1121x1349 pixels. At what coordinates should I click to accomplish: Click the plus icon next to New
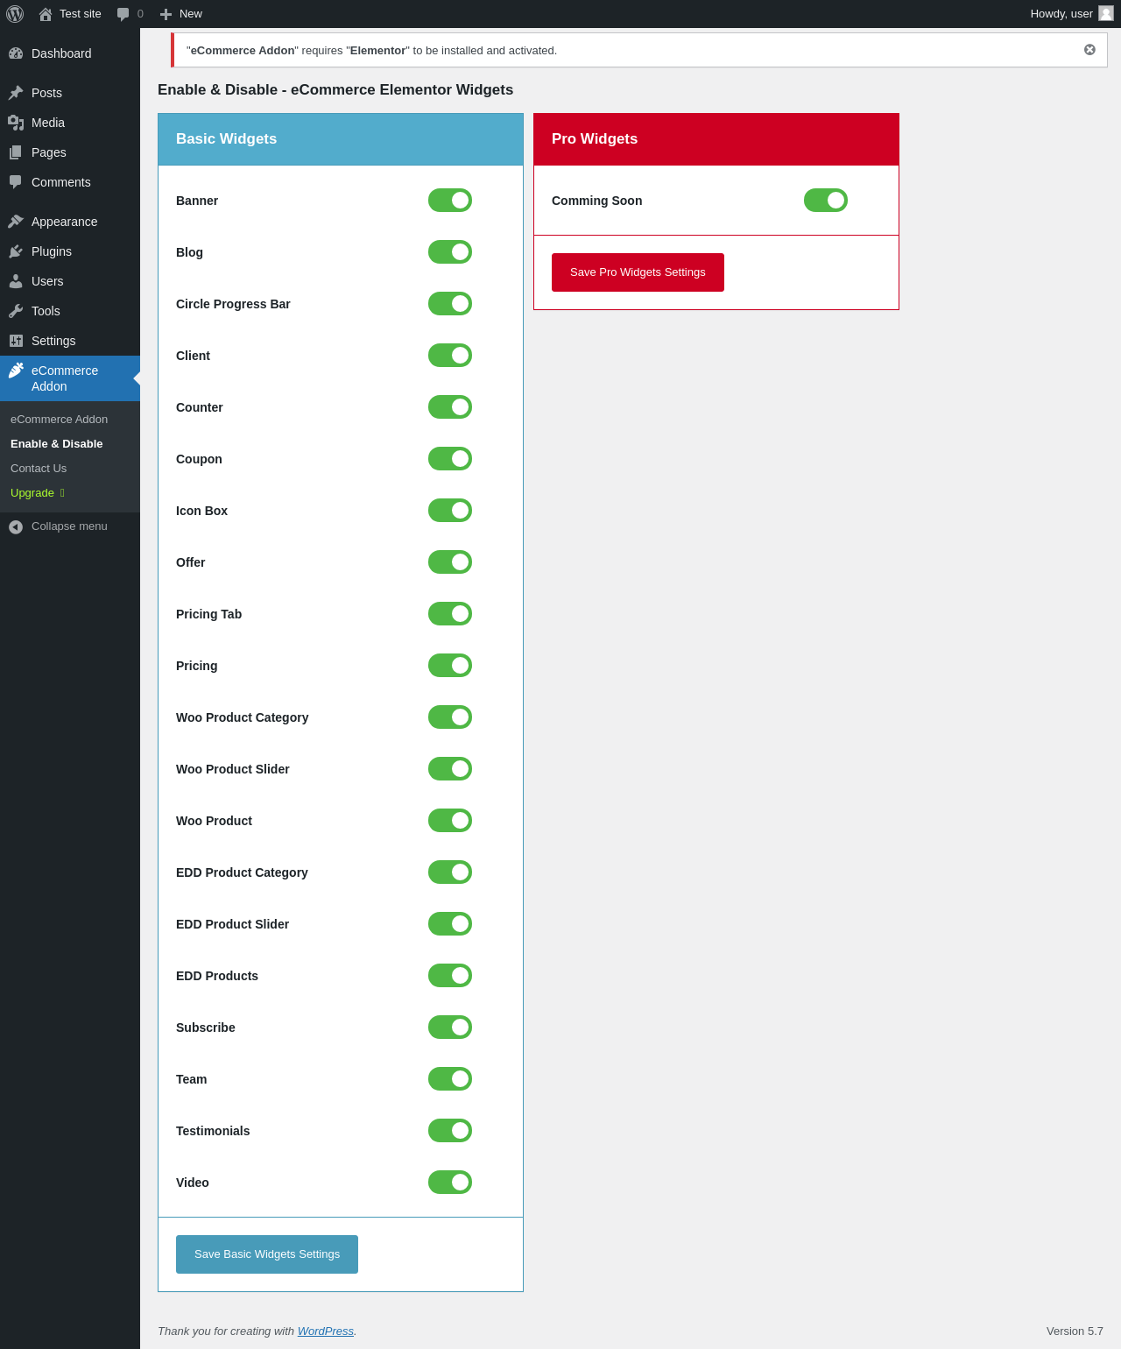click(x=166, y=14)
